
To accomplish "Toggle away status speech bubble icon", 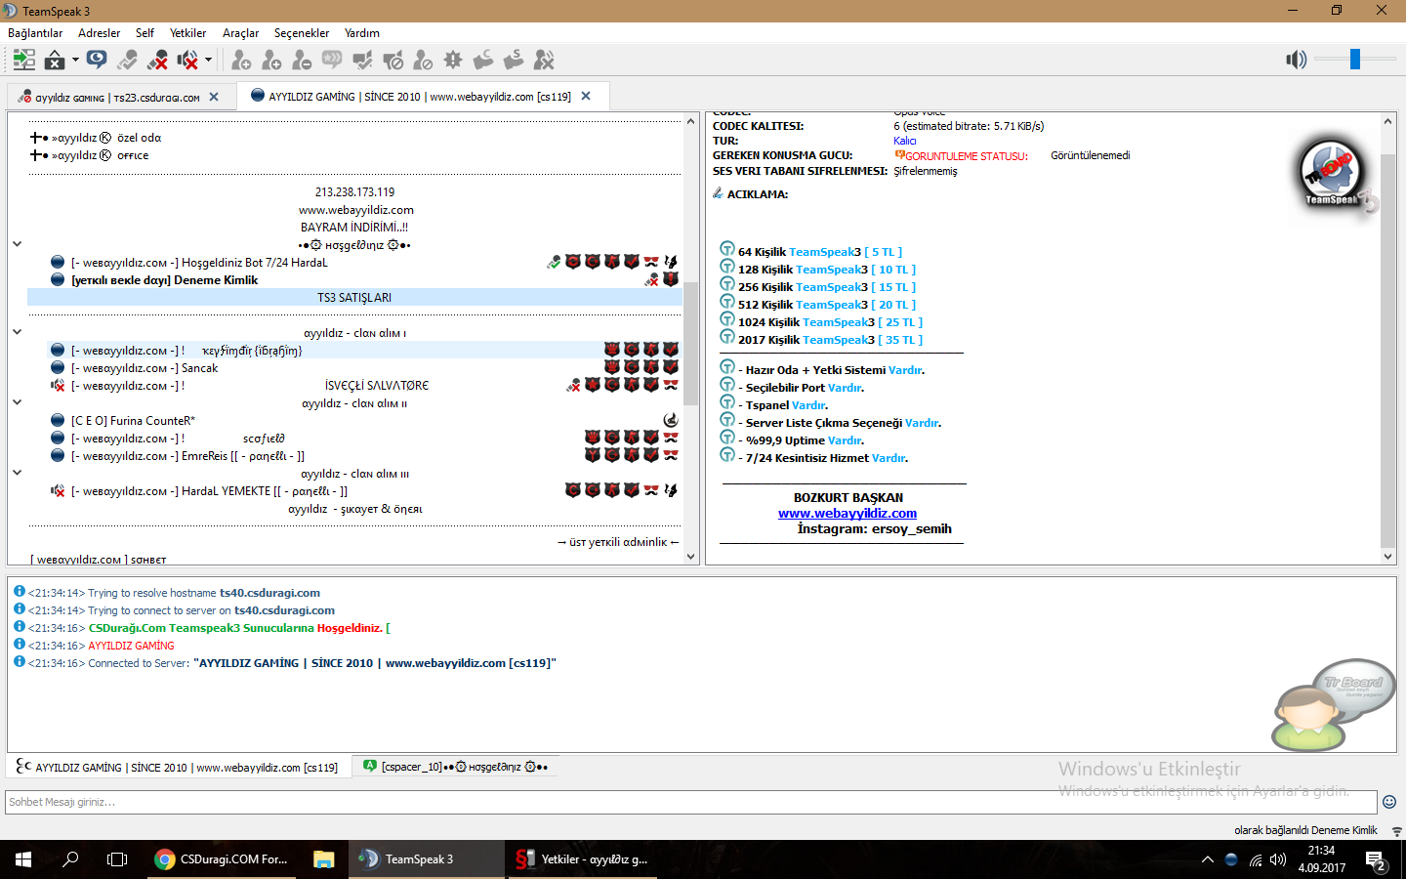I will [97, 61].
